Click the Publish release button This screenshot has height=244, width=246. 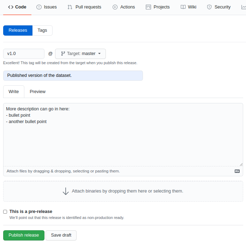tap(24, 235)
